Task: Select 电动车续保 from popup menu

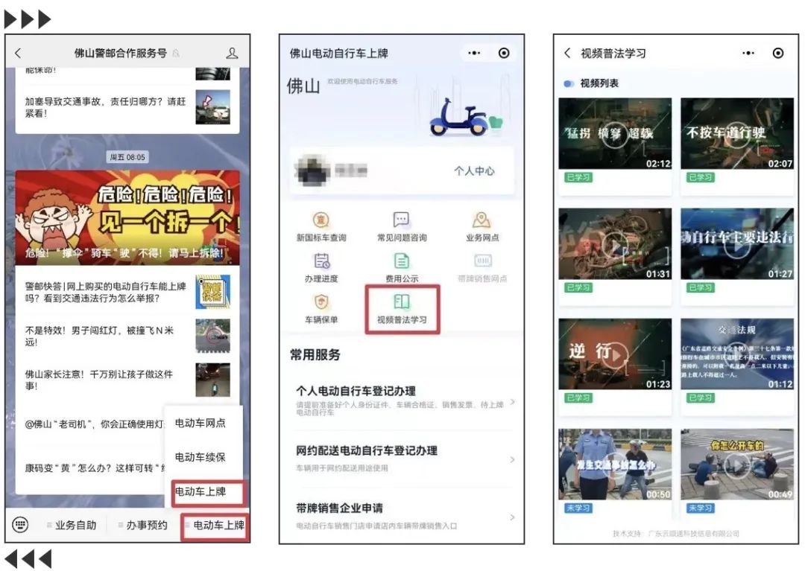Action: pyautogui.click(x=200, y=457)
